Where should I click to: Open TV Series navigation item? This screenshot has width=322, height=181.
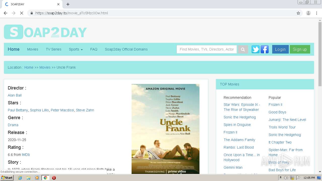(x=54, y=49)
